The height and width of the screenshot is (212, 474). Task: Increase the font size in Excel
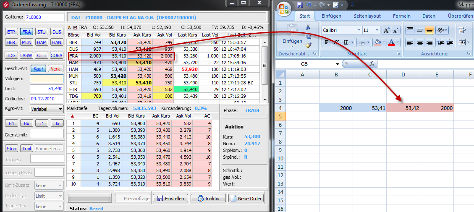386,30
